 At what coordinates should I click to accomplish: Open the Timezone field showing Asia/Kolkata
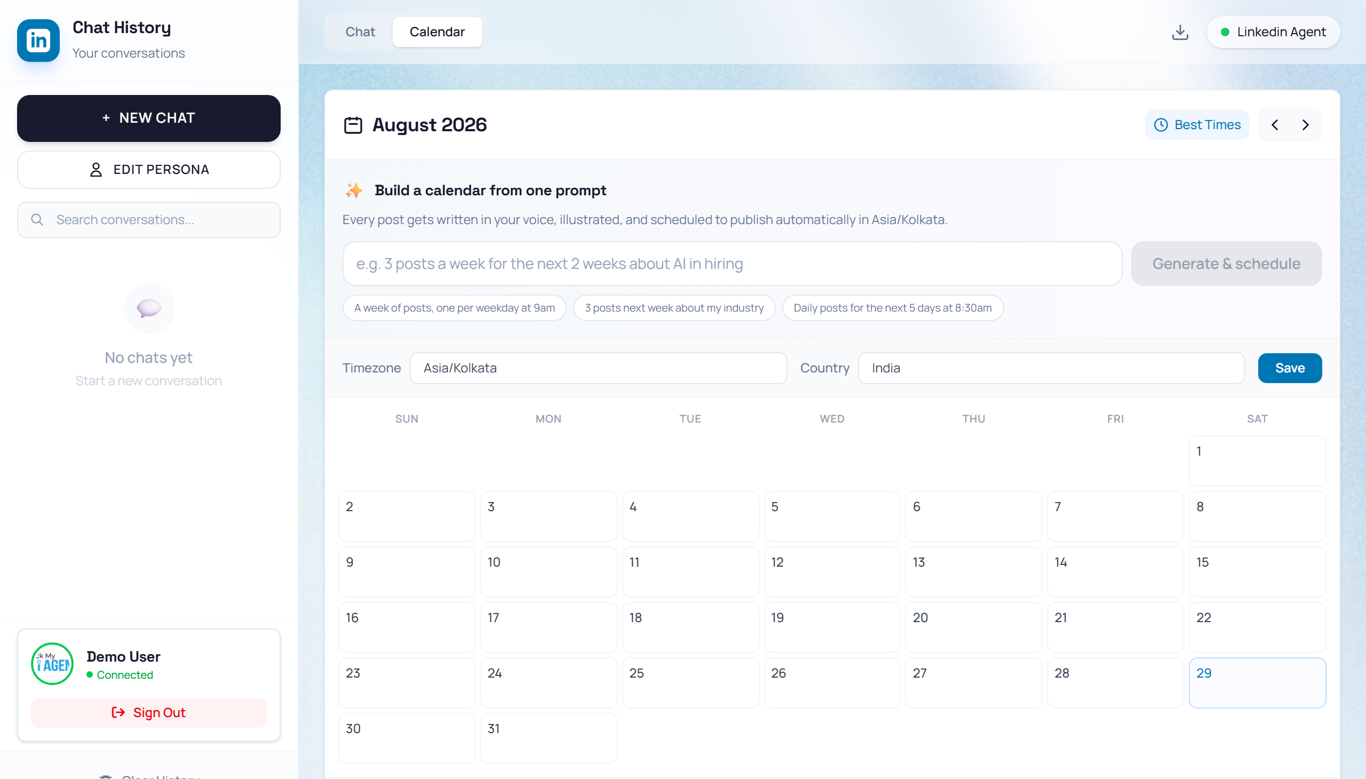(598, 368)
